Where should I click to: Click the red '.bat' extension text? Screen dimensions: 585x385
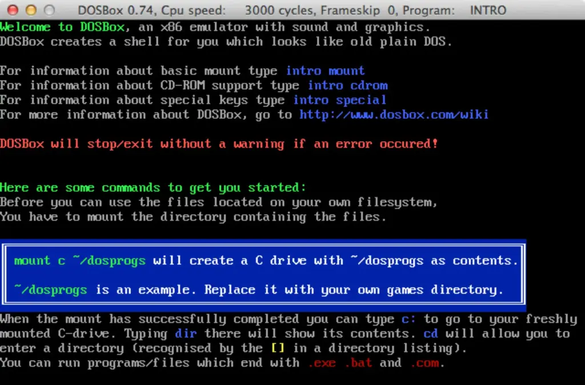358,363
